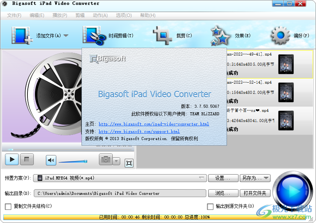Expand the 添加文件 dropdown arrow
This screenshot has width=316, height=223.
click(66, 35)
